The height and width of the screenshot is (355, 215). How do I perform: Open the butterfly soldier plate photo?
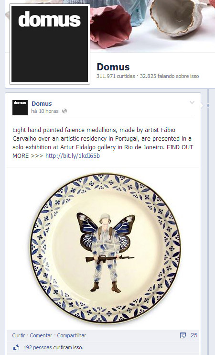[x=106, y=248]
